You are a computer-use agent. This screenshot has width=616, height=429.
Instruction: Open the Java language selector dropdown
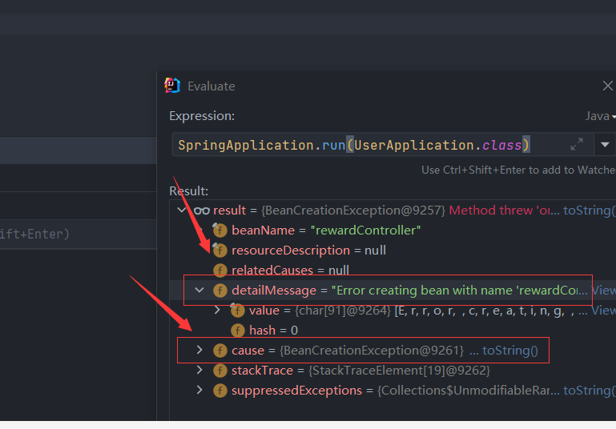click(x=600, y=116)
